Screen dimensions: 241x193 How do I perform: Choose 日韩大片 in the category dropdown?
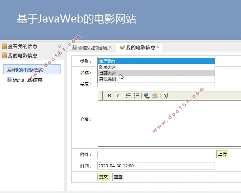coord(156,73)
